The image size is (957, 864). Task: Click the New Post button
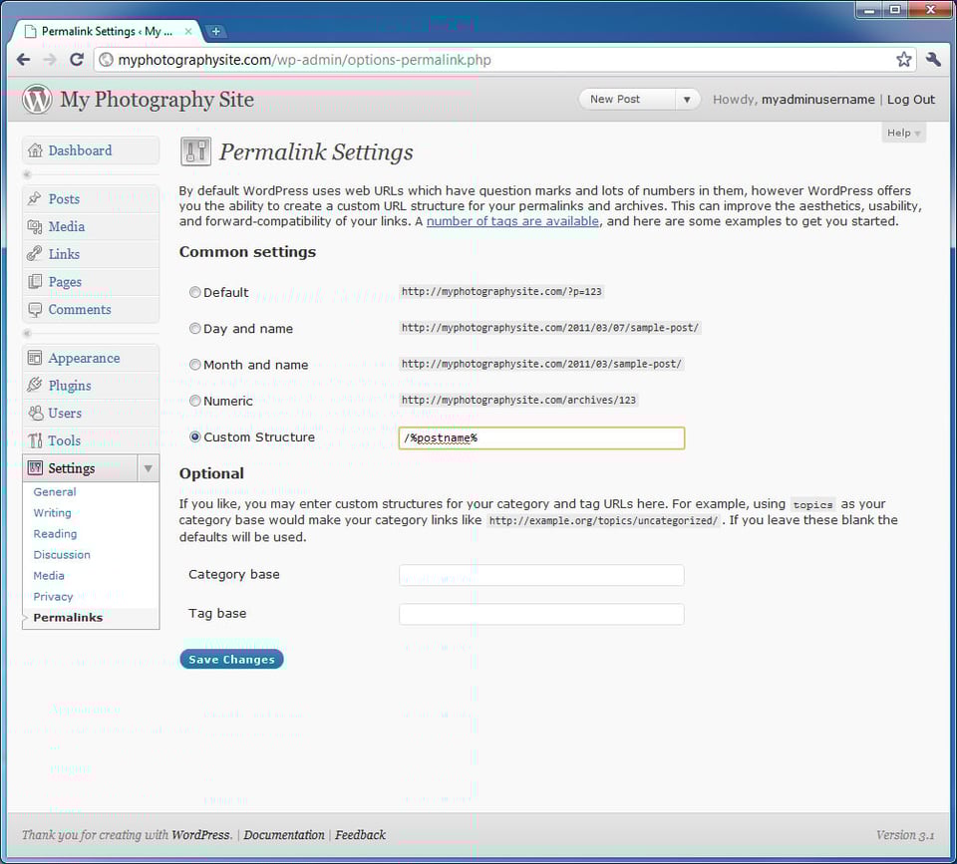[x=627, y=100]
